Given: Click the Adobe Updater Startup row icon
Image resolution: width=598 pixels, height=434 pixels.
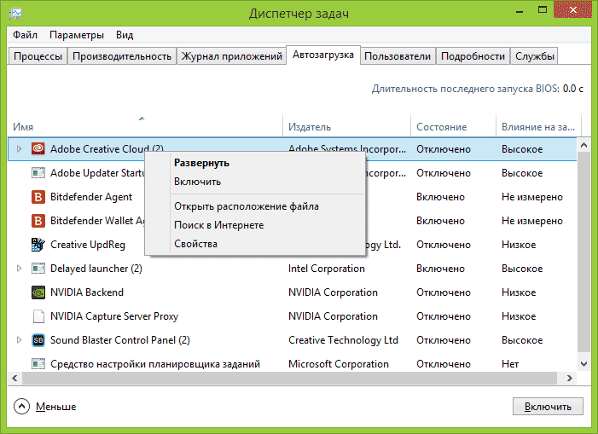Looking at the screenshot, I should pyautogui.click(x=38, y=172).
